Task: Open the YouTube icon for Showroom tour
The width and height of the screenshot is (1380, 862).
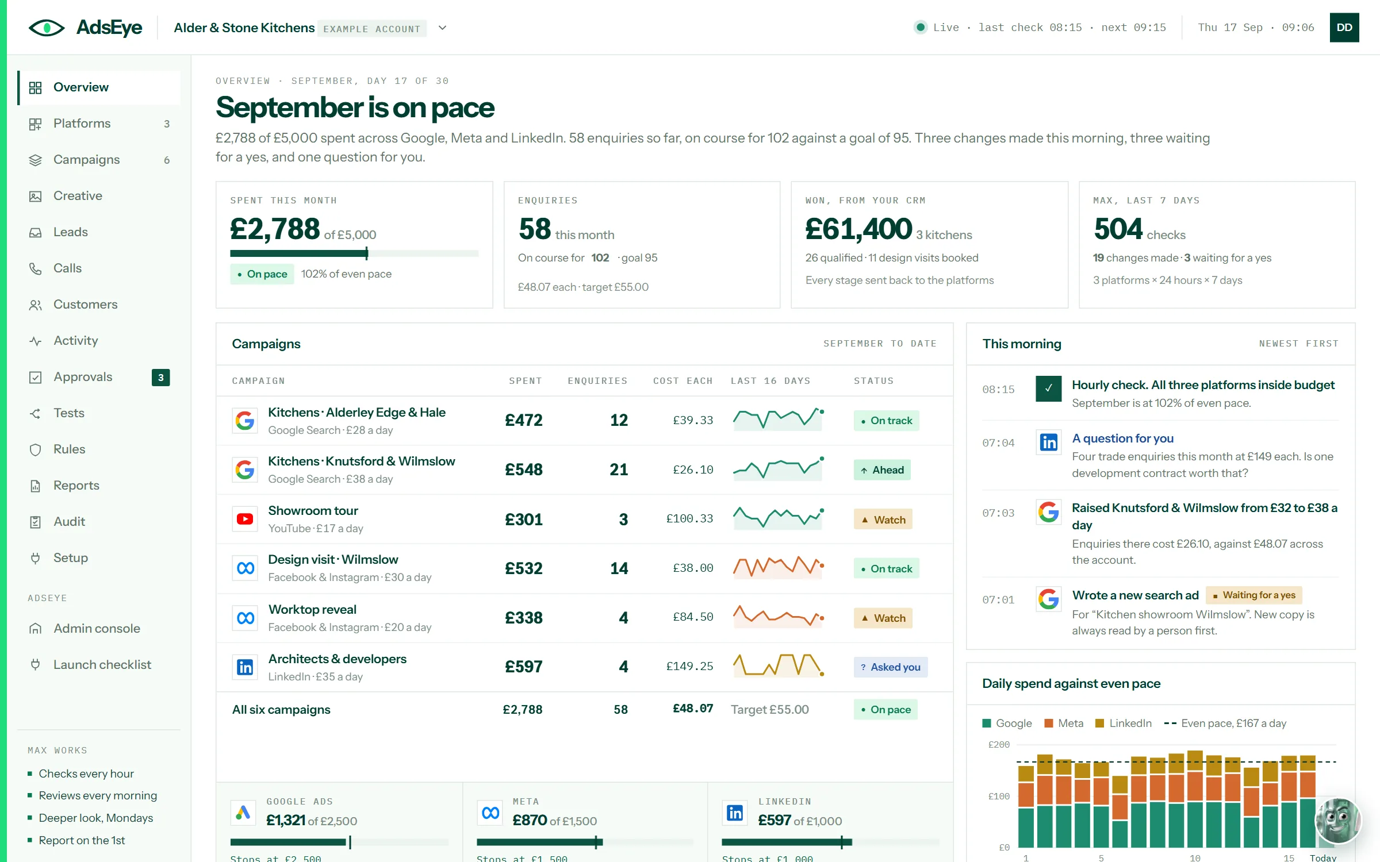Action: click(x=245, y=519)
